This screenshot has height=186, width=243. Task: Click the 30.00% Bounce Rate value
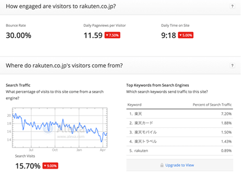click(x=19, y=35)
